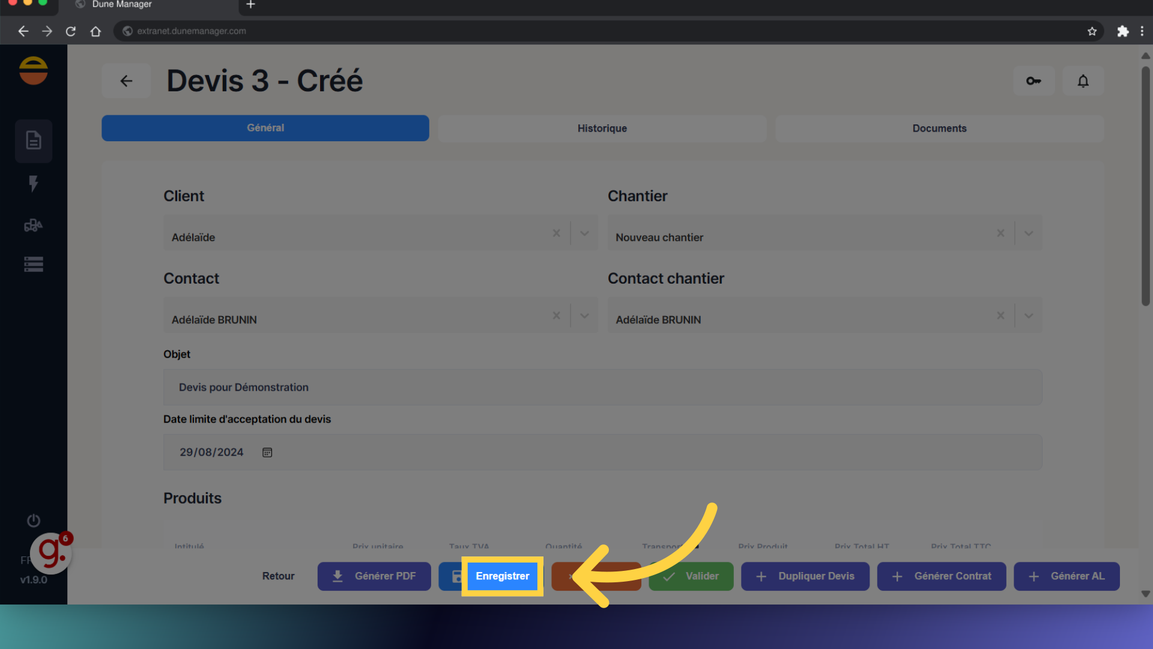Open the stacked list sidebar icon
This screenshot has width=1153, height=649.
click(34, 264)
